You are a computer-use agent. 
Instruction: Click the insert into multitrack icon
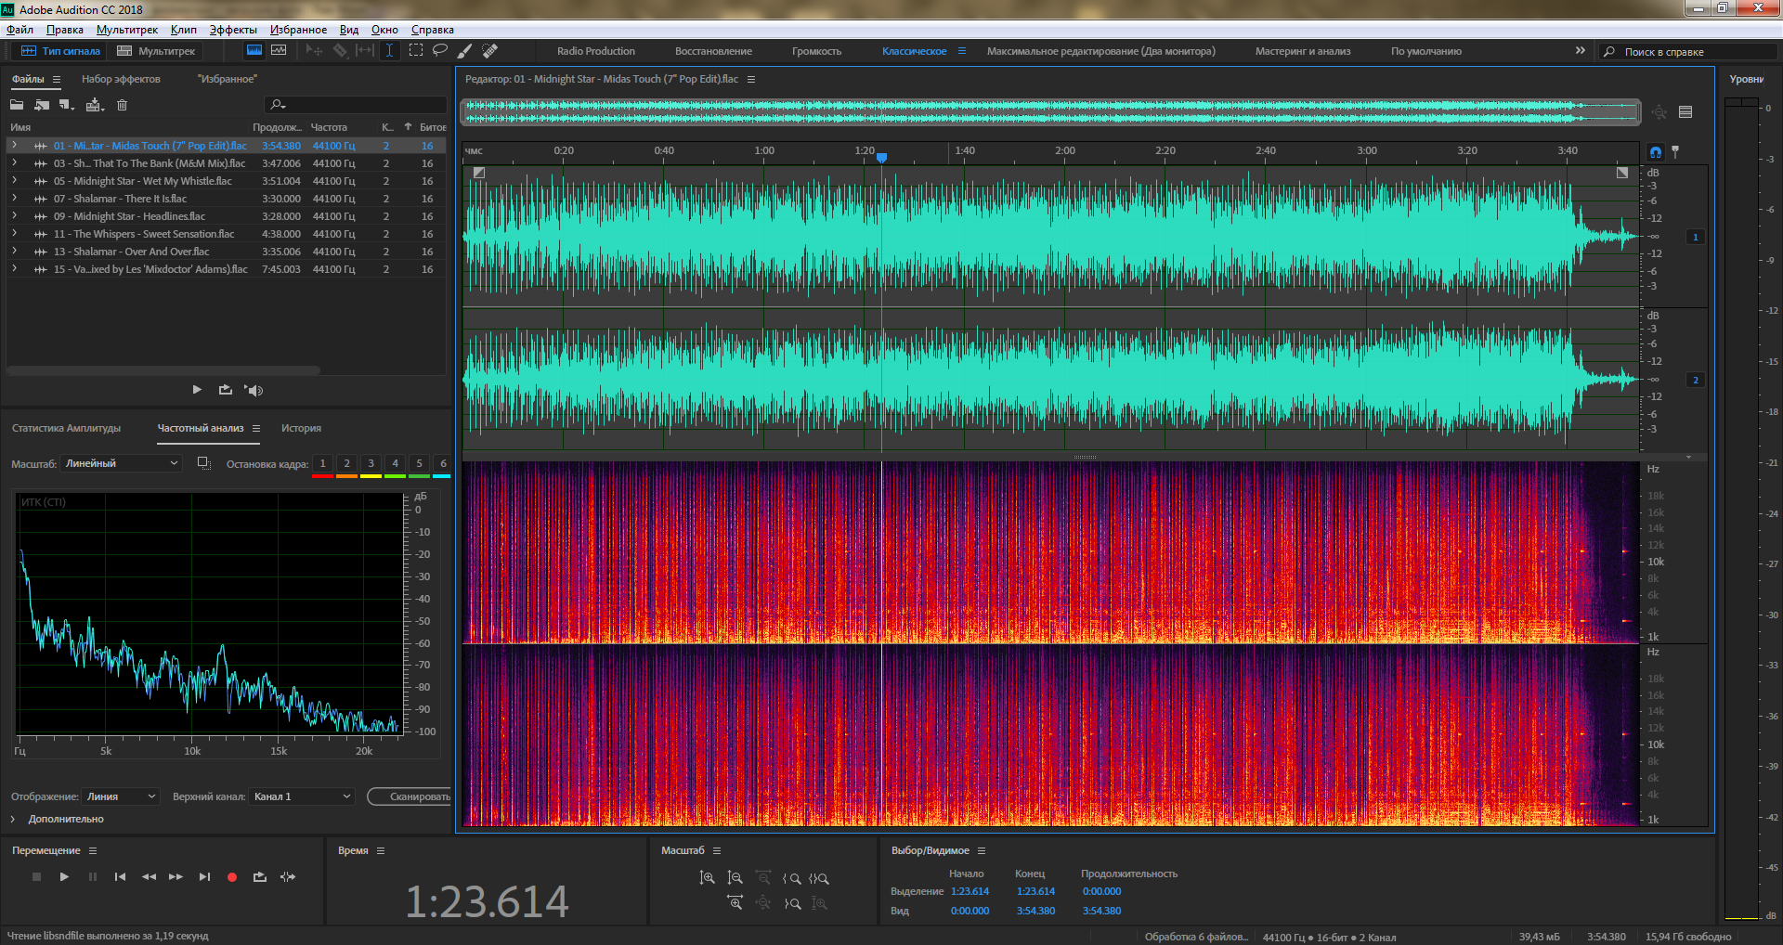94,105
